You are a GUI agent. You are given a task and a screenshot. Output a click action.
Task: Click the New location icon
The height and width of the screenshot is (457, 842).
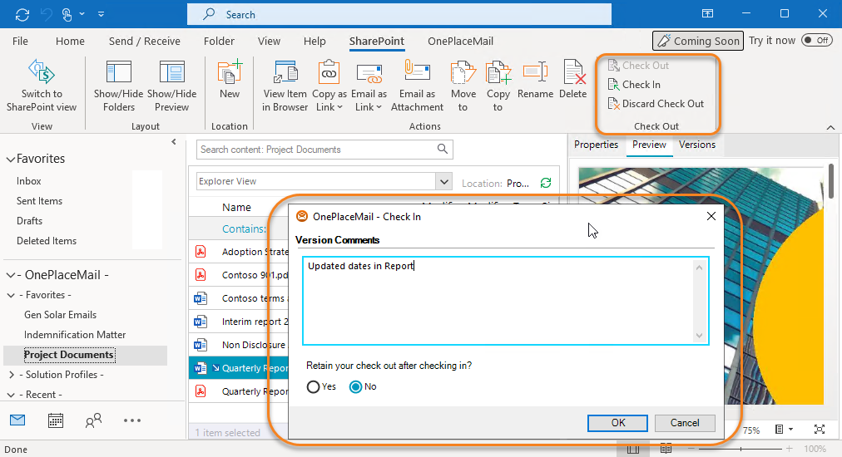230,72
